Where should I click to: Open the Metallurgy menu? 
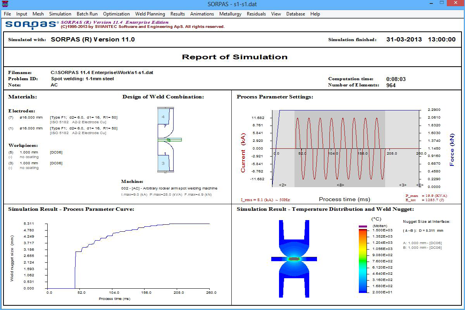[230, 14]
